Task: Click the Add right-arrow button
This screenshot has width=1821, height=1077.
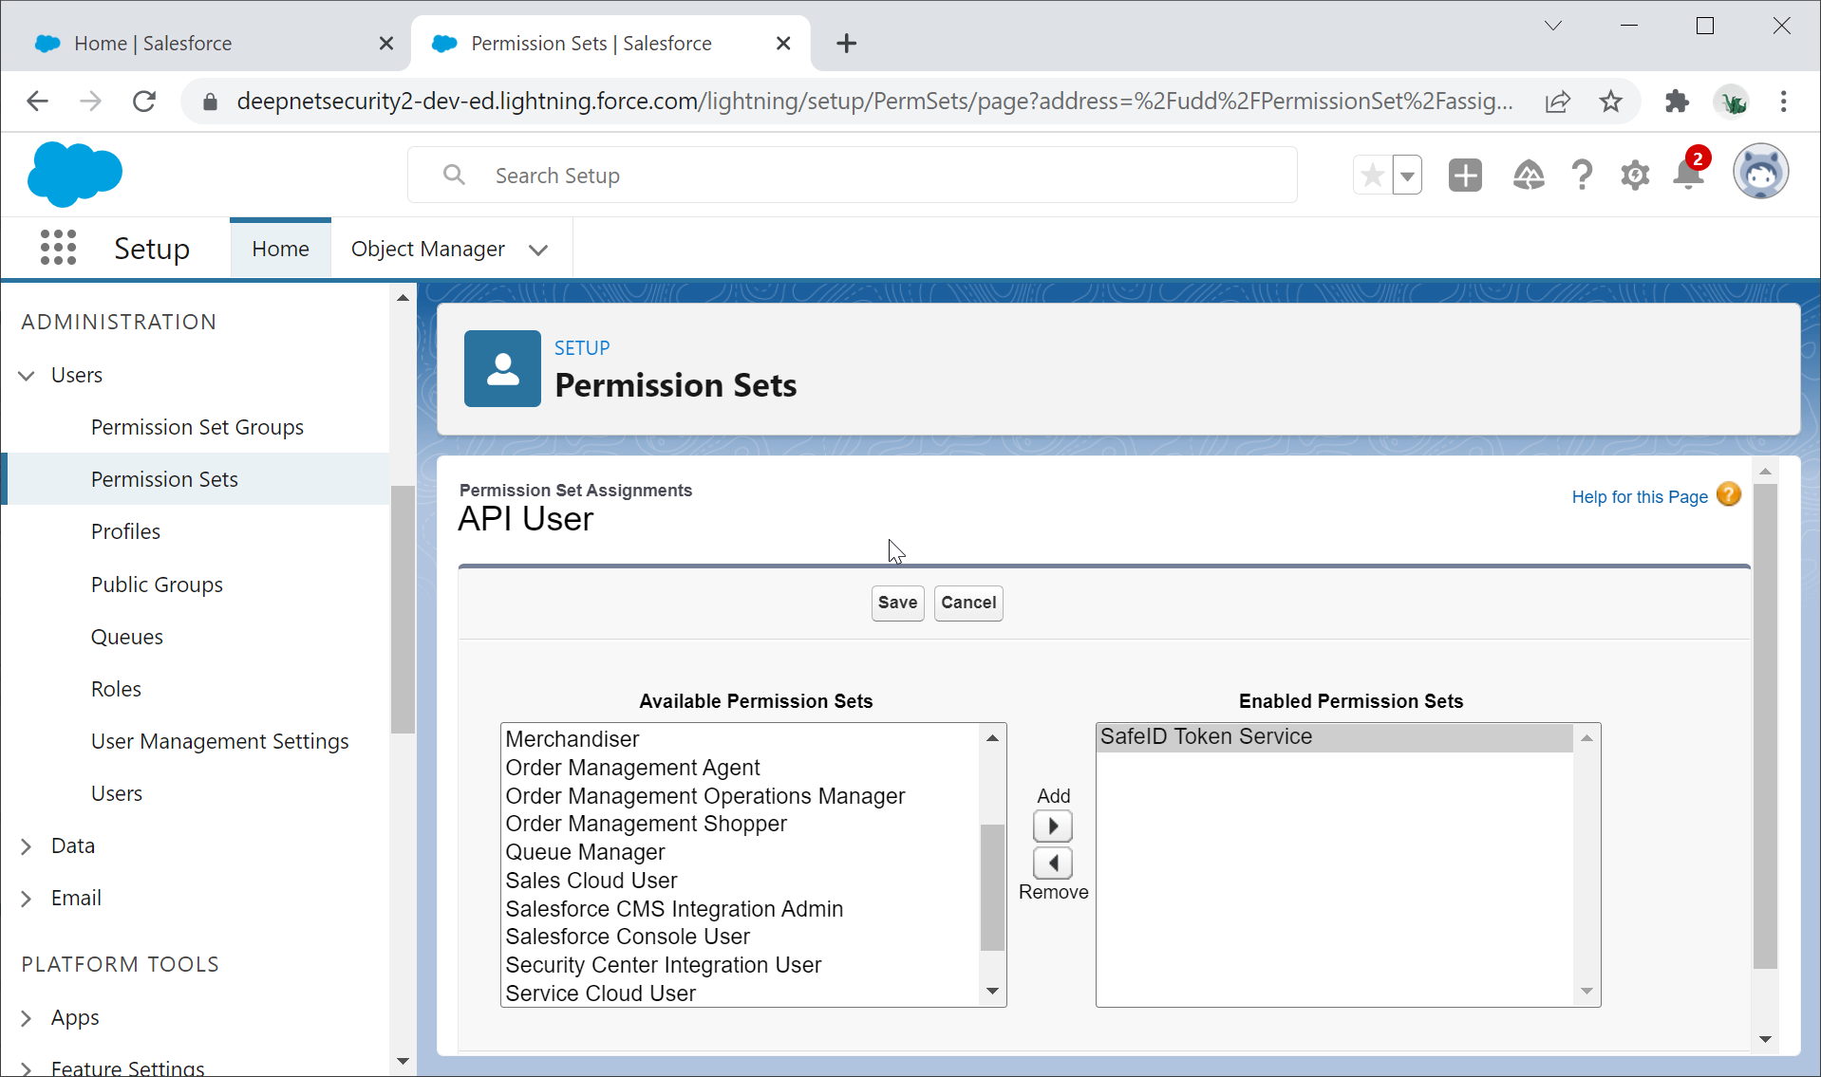Action: pos(1053,826)
